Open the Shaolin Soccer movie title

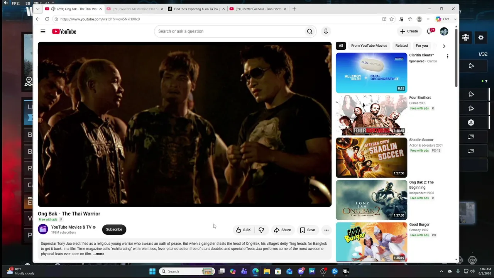(421, 140)
